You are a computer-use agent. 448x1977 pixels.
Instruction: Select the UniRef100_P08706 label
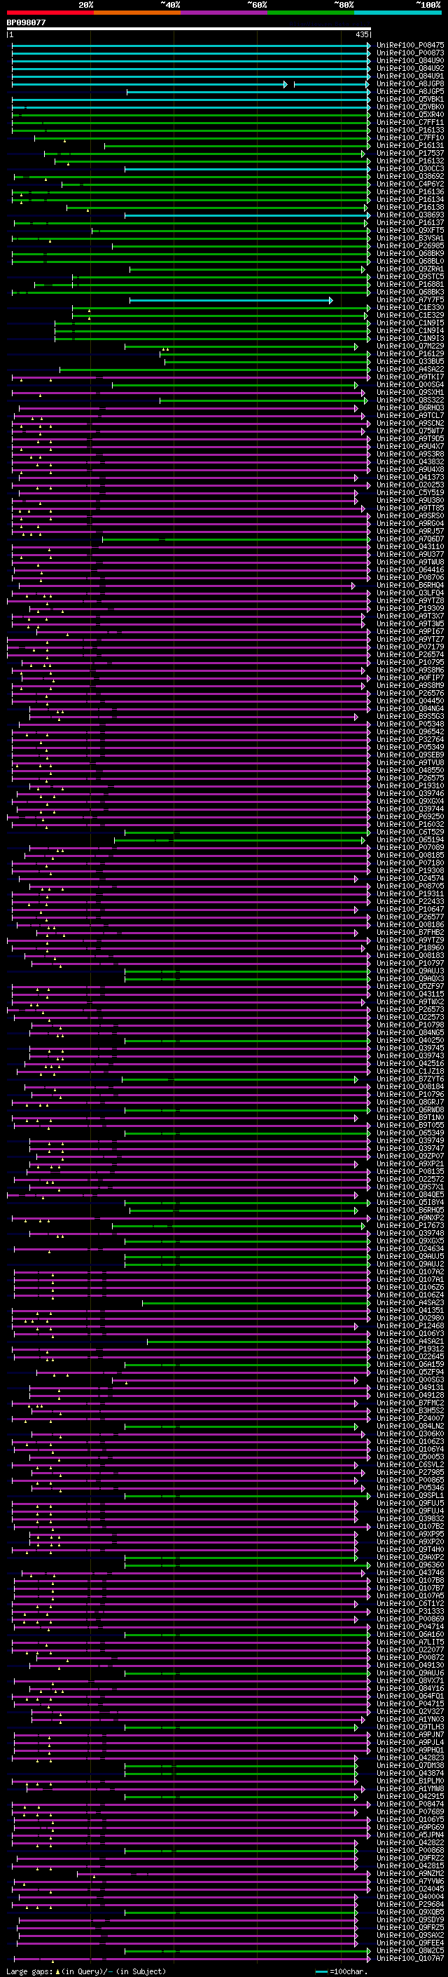pyautogui.click(x=410, y=578)
